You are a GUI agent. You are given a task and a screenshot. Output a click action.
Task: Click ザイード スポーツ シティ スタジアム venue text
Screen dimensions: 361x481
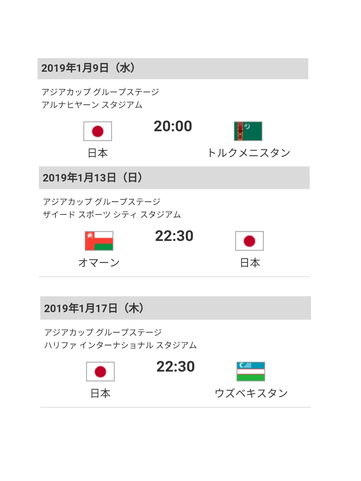point(112,214)
